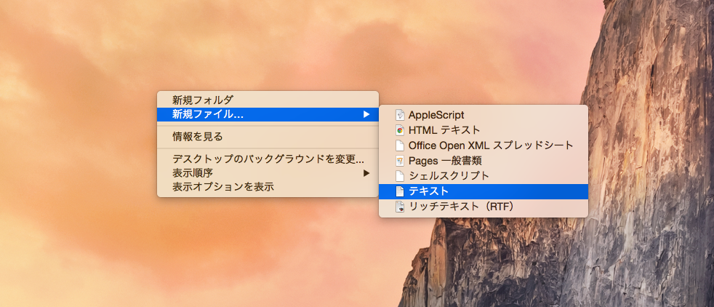Click the RTF file icon beside リッチテキスト
714x307 pixels.
pyautogui.click(x=400, y=207)
